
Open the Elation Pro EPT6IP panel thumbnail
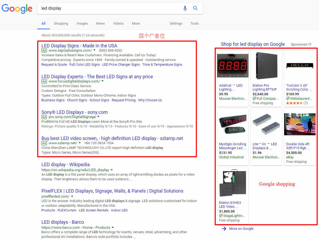coord(266,66)
